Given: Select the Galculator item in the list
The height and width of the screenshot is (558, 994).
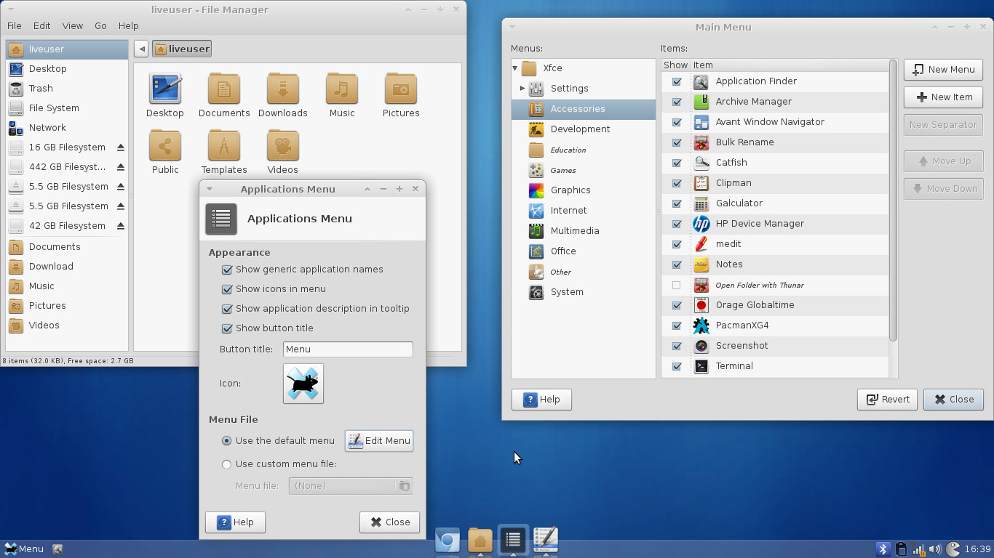Looking at the screenshot, I should (x=739, y=203).
